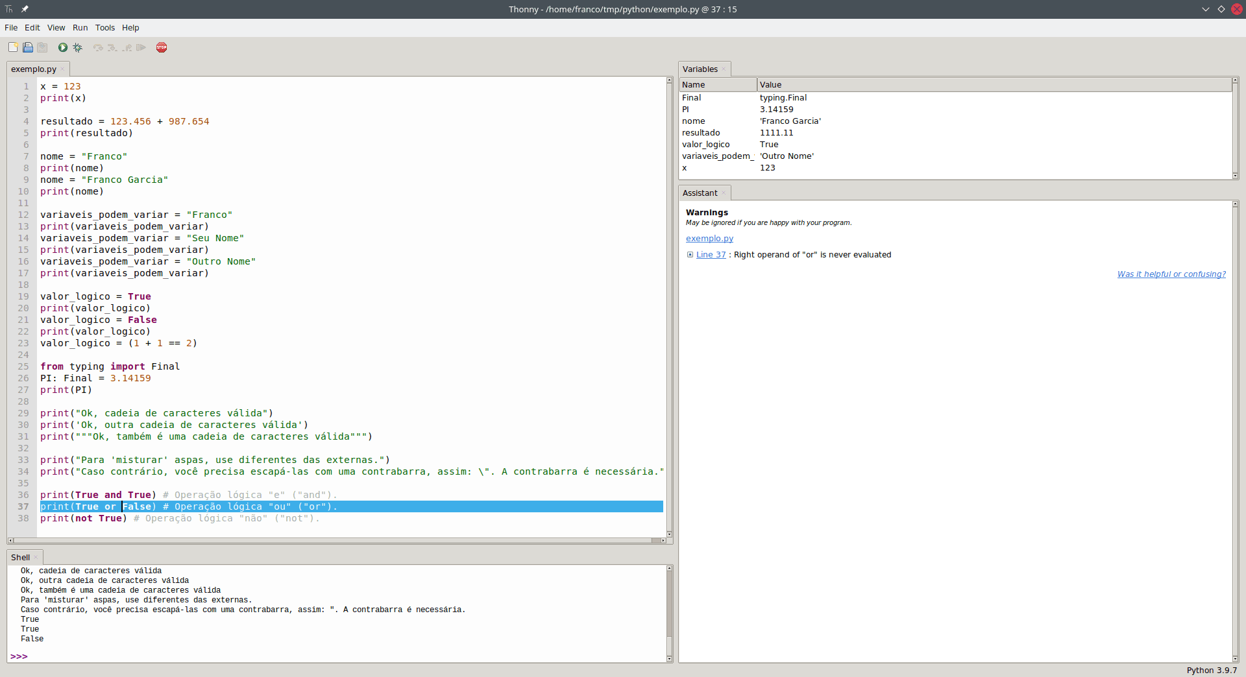The width and height of the screenshot is (1246, 677).
Task: Create a new file
Action: point(12,47)
